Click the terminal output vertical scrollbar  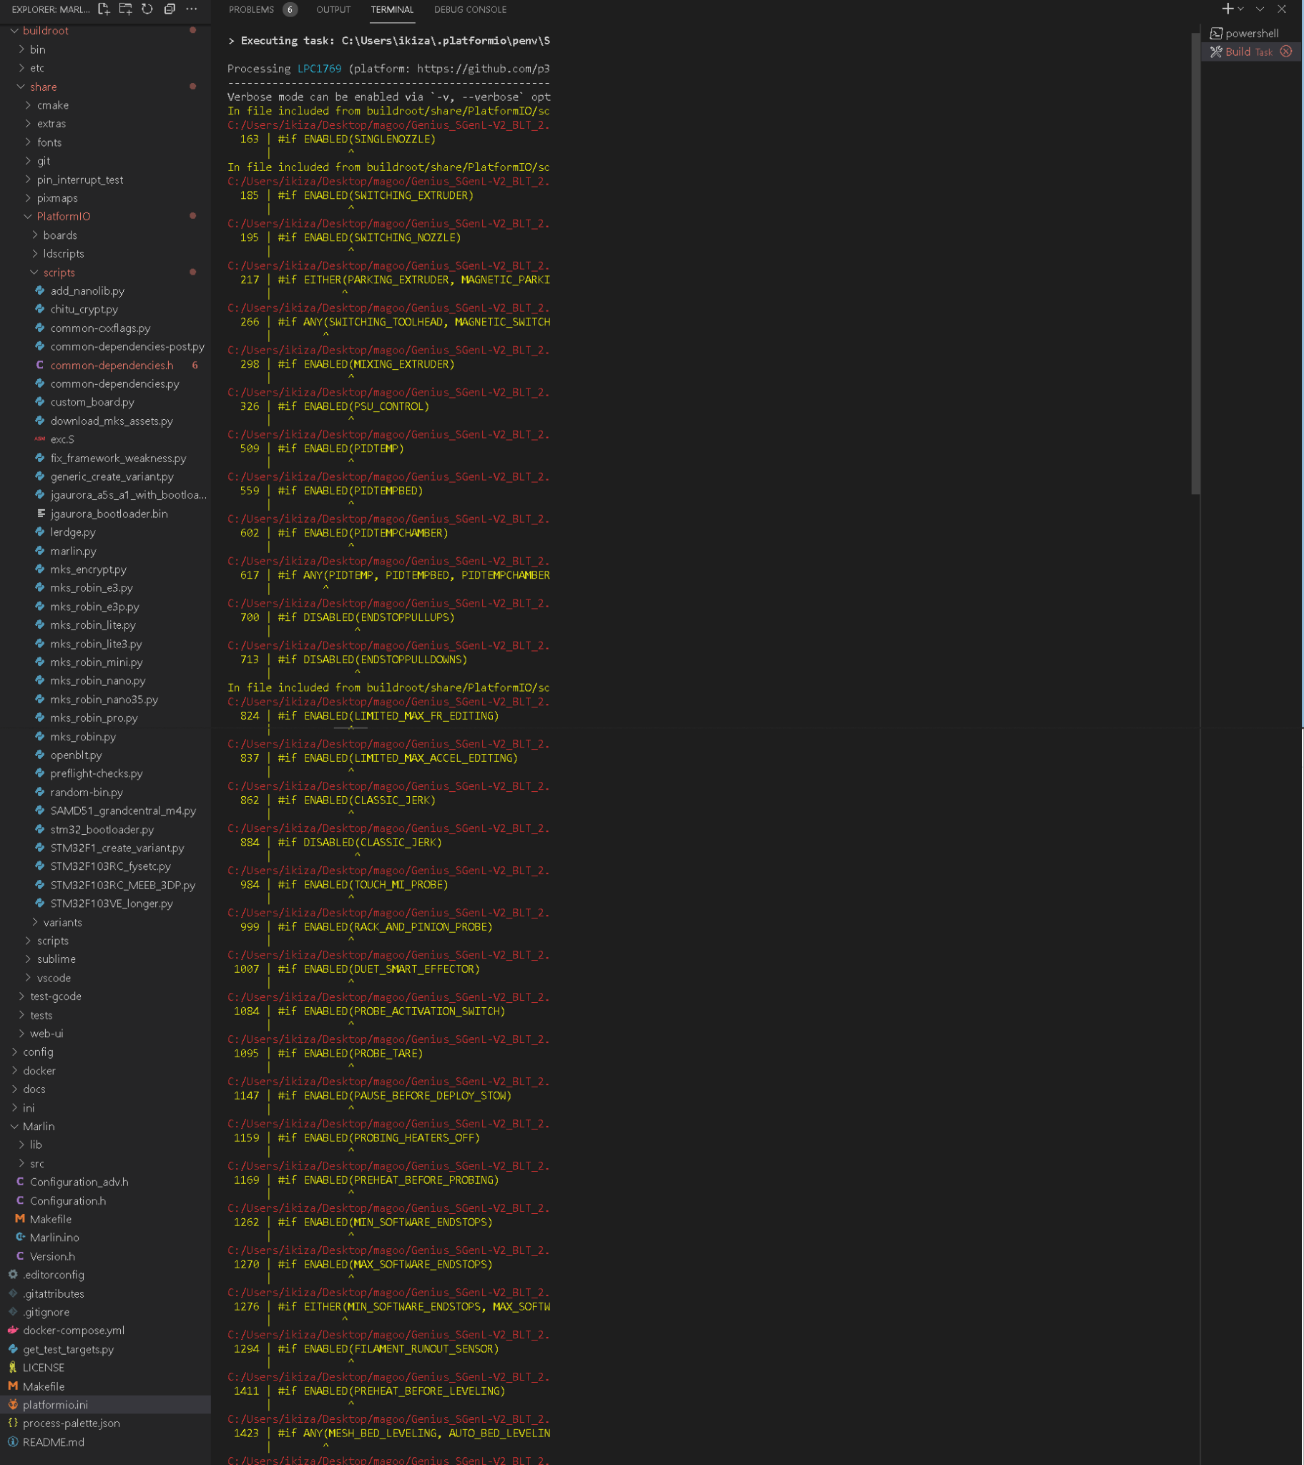click(1195, 263)
